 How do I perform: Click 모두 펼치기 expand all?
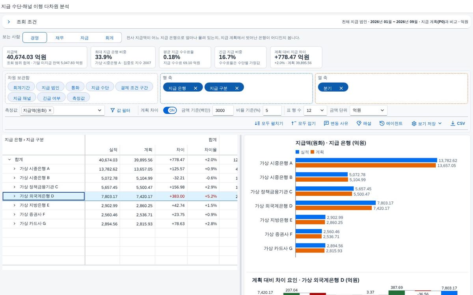pos(269,124)
